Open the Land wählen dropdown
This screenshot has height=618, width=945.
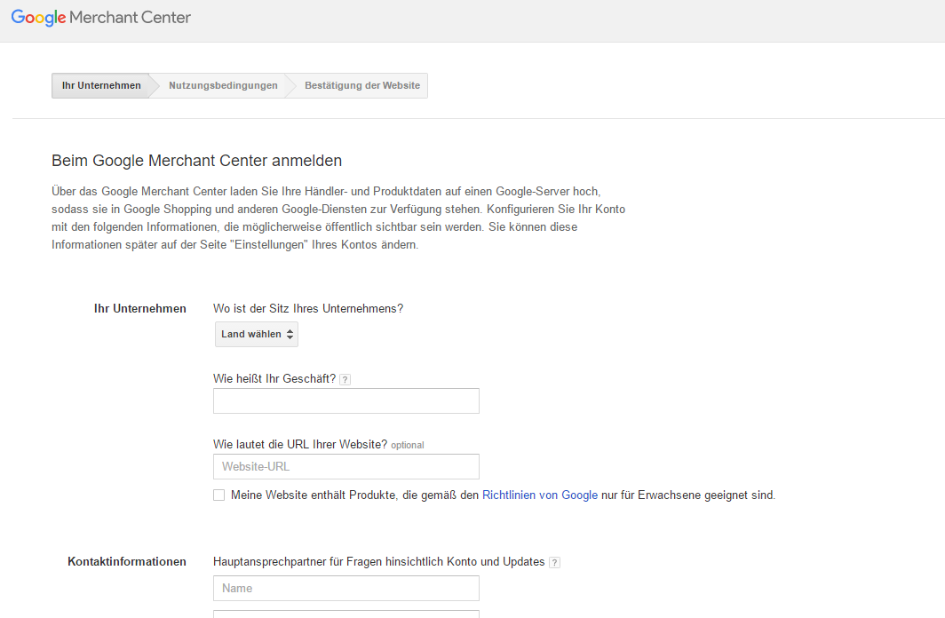point(257,334)
